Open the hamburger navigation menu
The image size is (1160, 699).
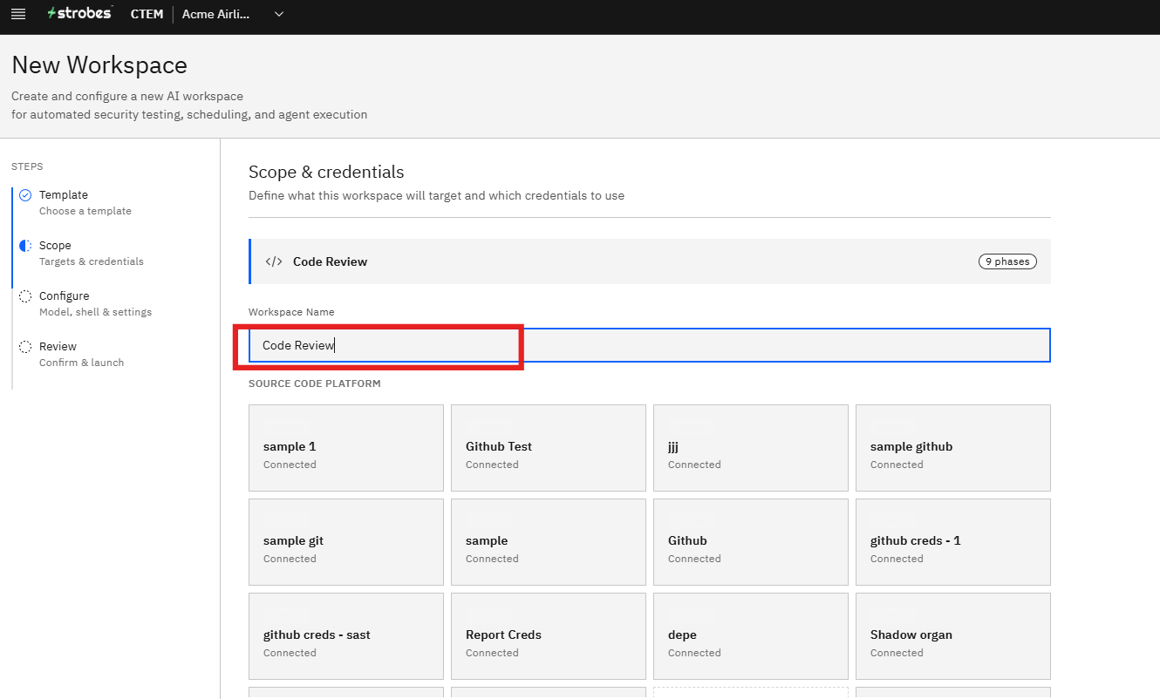(18, 14)
